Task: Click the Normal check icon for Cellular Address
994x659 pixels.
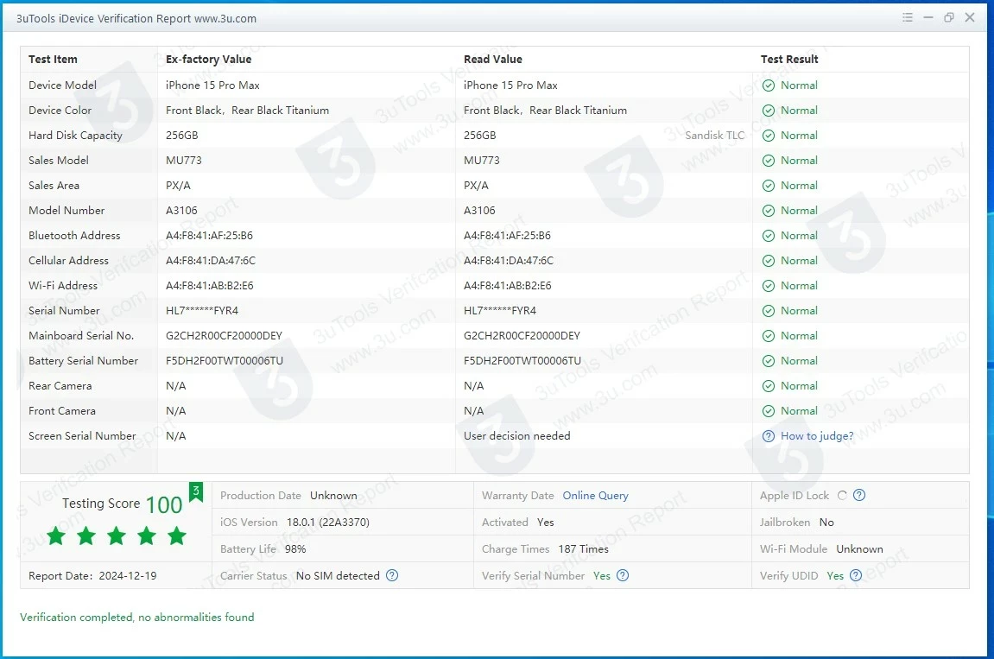Action: [769, 261]
